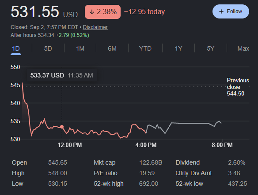Select the YTD chart range
The width and height of the screenshot is (258, 195).
click(x=145, y=48)
